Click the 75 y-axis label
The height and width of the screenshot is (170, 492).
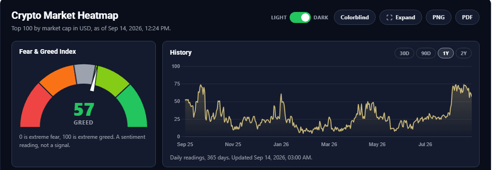[x=177, y=84]
